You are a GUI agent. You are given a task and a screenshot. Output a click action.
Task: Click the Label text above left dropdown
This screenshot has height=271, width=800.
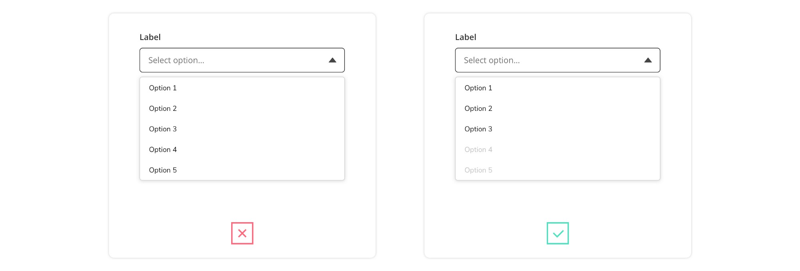(x=150, y=37)
